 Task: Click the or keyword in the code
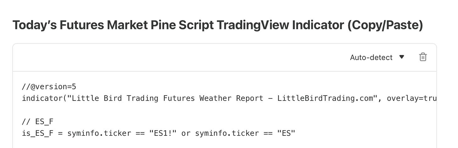click(186, 133)
